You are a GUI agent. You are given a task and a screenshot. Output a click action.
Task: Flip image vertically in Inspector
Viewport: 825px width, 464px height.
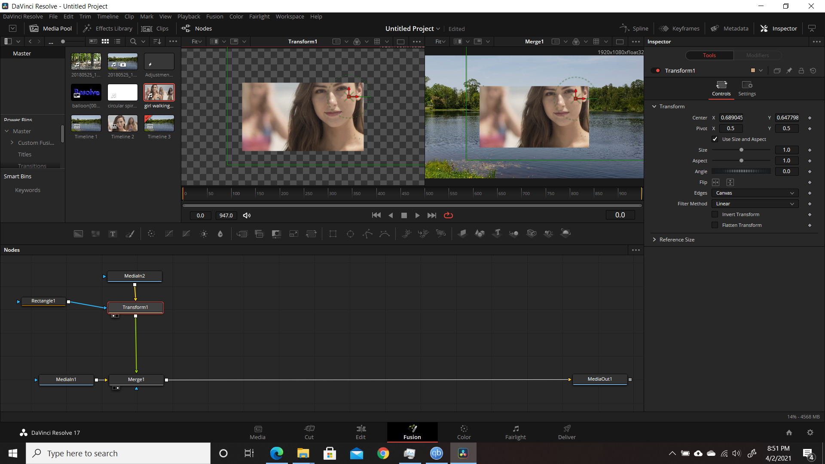coord(730,182)
